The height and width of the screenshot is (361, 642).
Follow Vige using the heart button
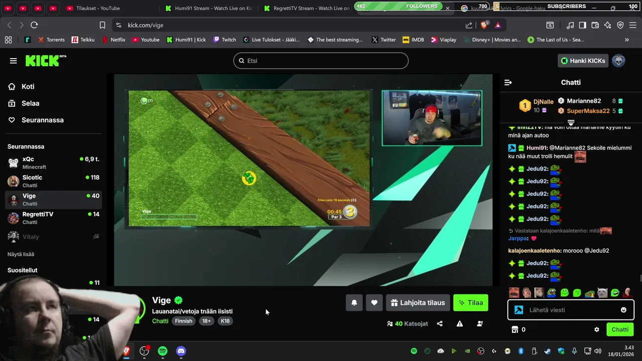click(374, 302)
